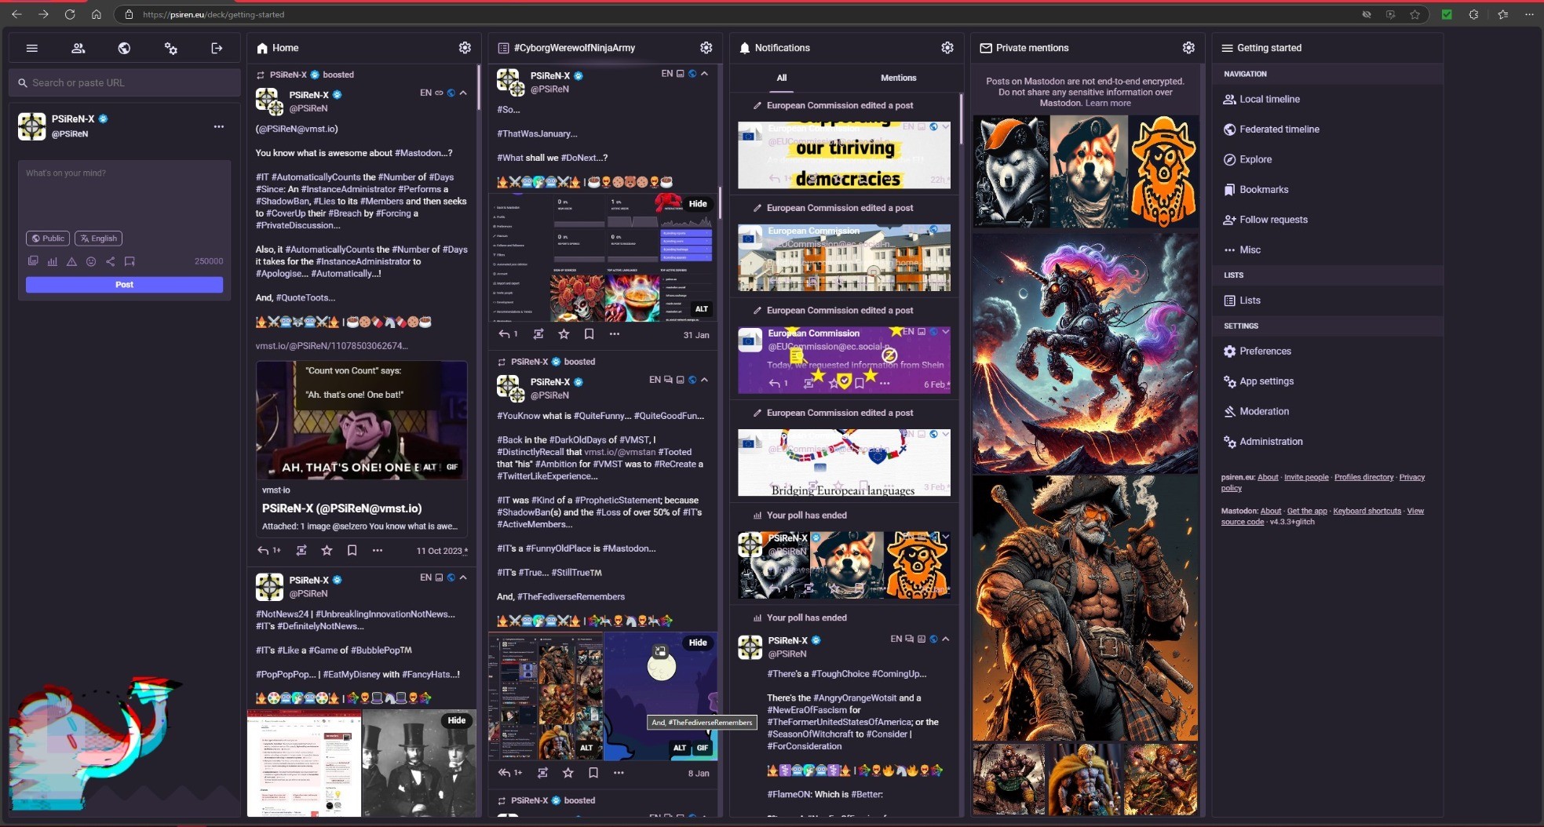The image size is (1544, 827).
Task: Open Private mentions column settings icon
Action: (x=1188, y=48)
